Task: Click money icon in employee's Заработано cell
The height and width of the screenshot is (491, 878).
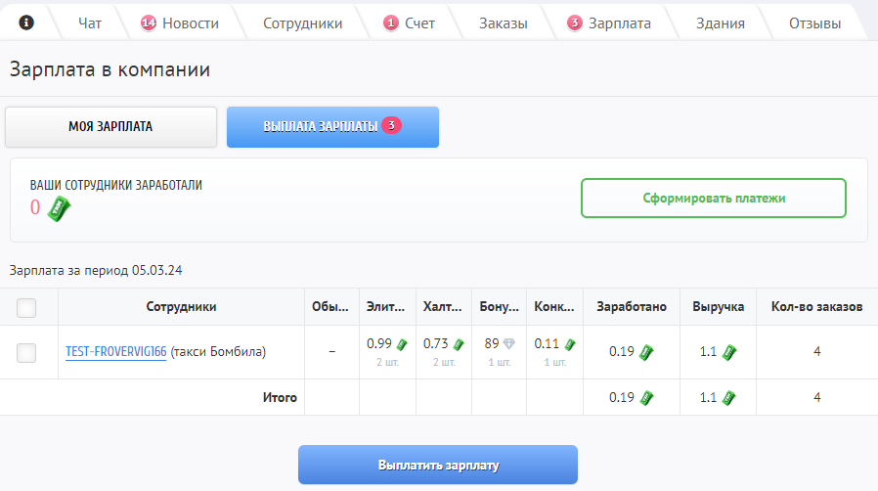Action: [645, 352]
